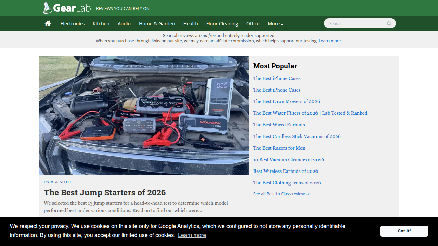Go to the home icon in navigation
The image size is (438, 246).
tap(48, 23)
